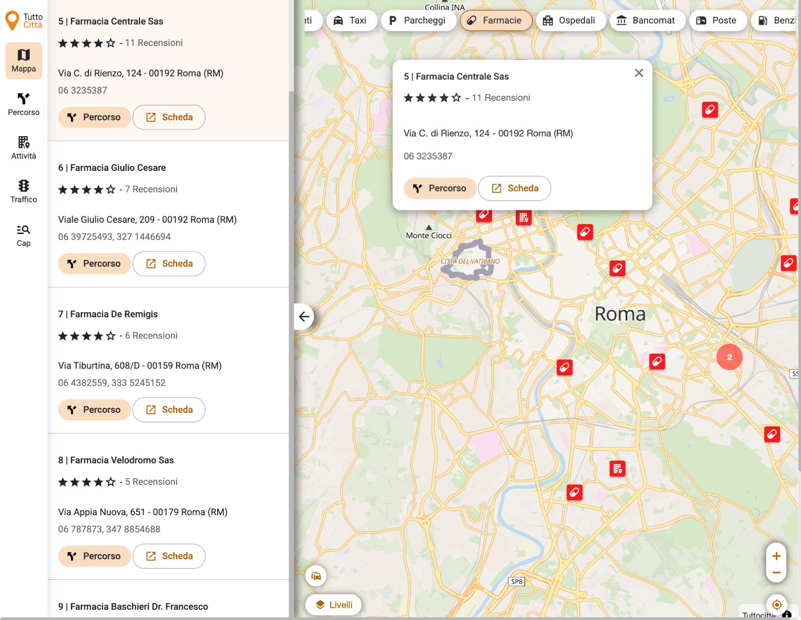The height and width of the screenshot is (620, 801).
Task: Open the Attività sidebar section
Action: point(24,148)
